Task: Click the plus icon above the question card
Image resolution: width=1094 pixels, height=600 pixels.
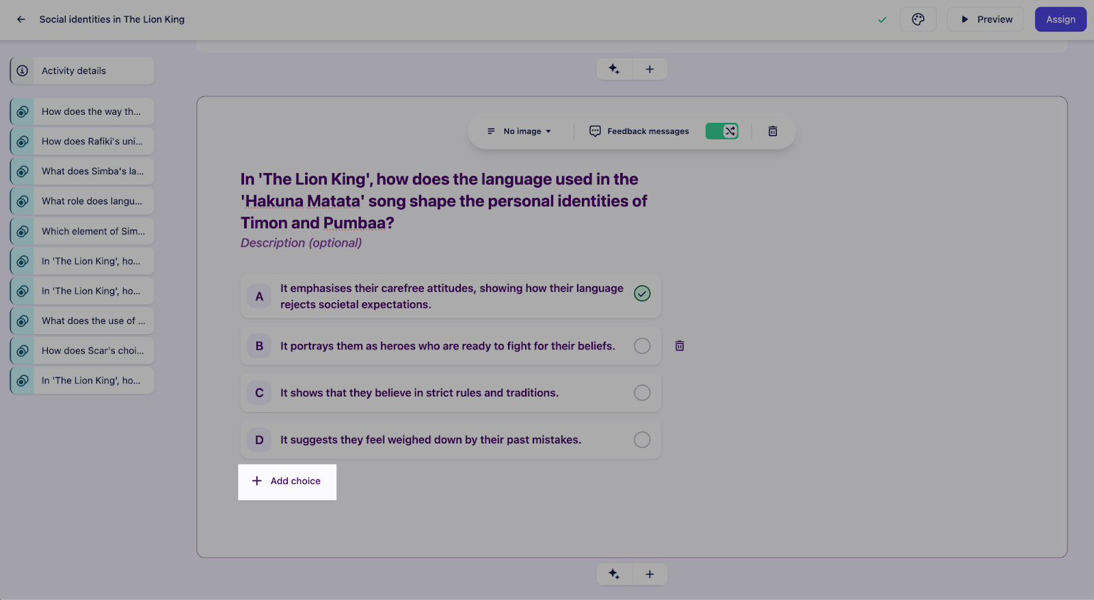Action: tap(650, 69)
